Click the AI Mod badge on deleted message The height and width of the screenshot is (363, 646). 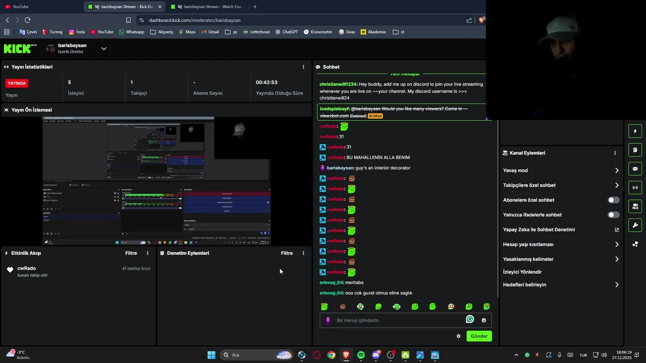(x=375, y=116)
